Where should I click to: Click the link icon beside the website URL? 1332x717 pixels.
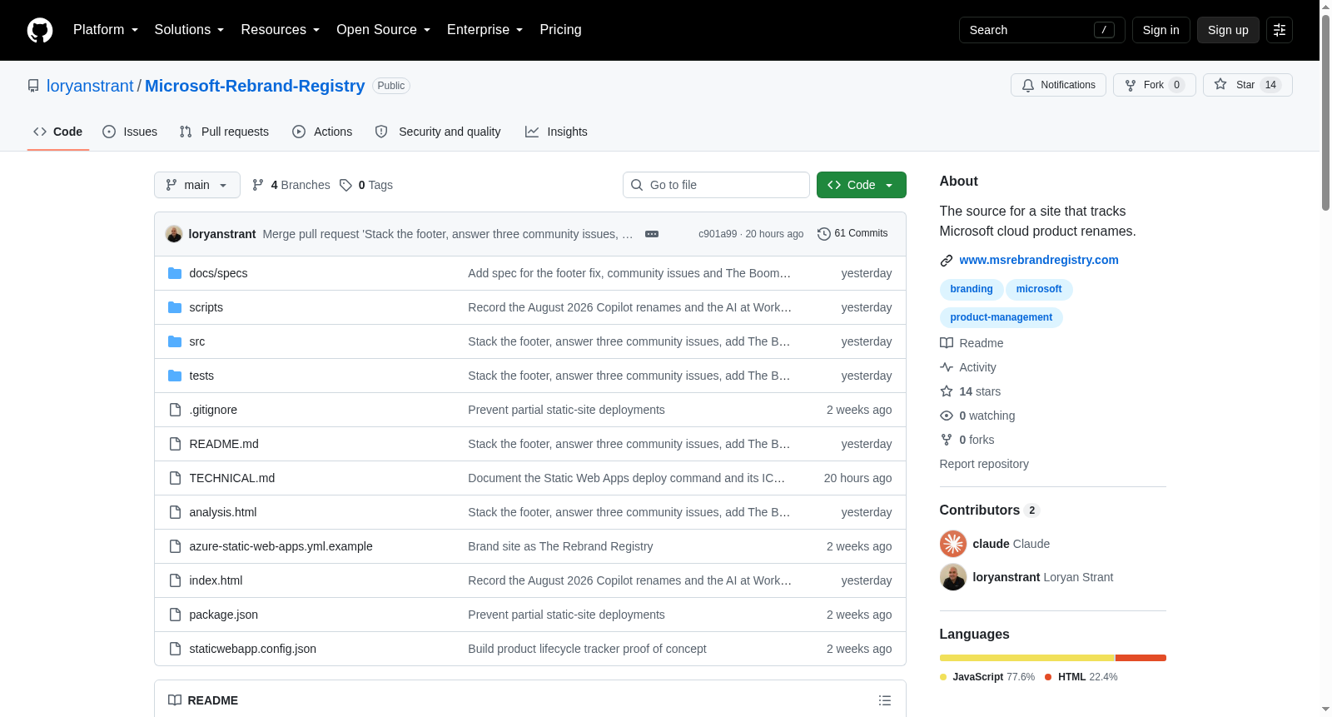947,261
